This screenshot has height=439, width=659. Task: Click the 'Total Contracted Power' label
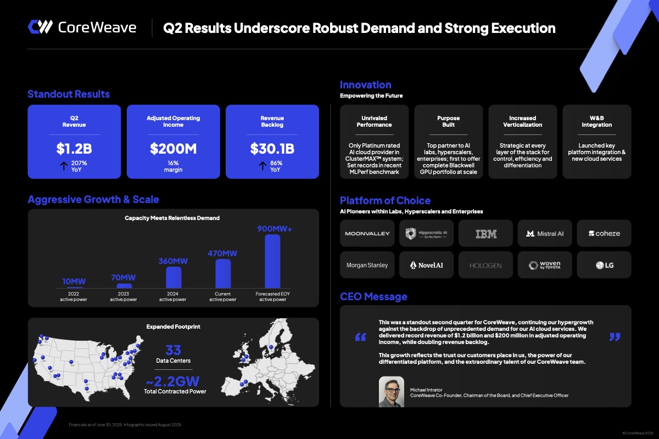coord(175,391)
